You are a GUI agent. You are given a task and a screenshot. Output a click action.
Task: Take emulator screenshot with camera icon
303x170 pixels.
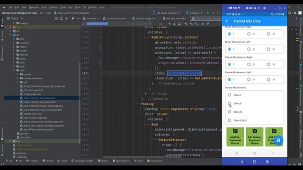(247, 8)
